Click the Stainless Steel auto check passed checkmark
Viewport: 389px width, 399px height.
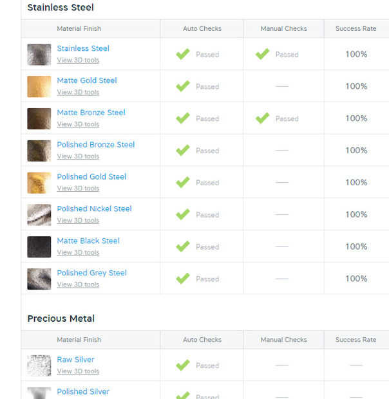(x=183, y=54)
